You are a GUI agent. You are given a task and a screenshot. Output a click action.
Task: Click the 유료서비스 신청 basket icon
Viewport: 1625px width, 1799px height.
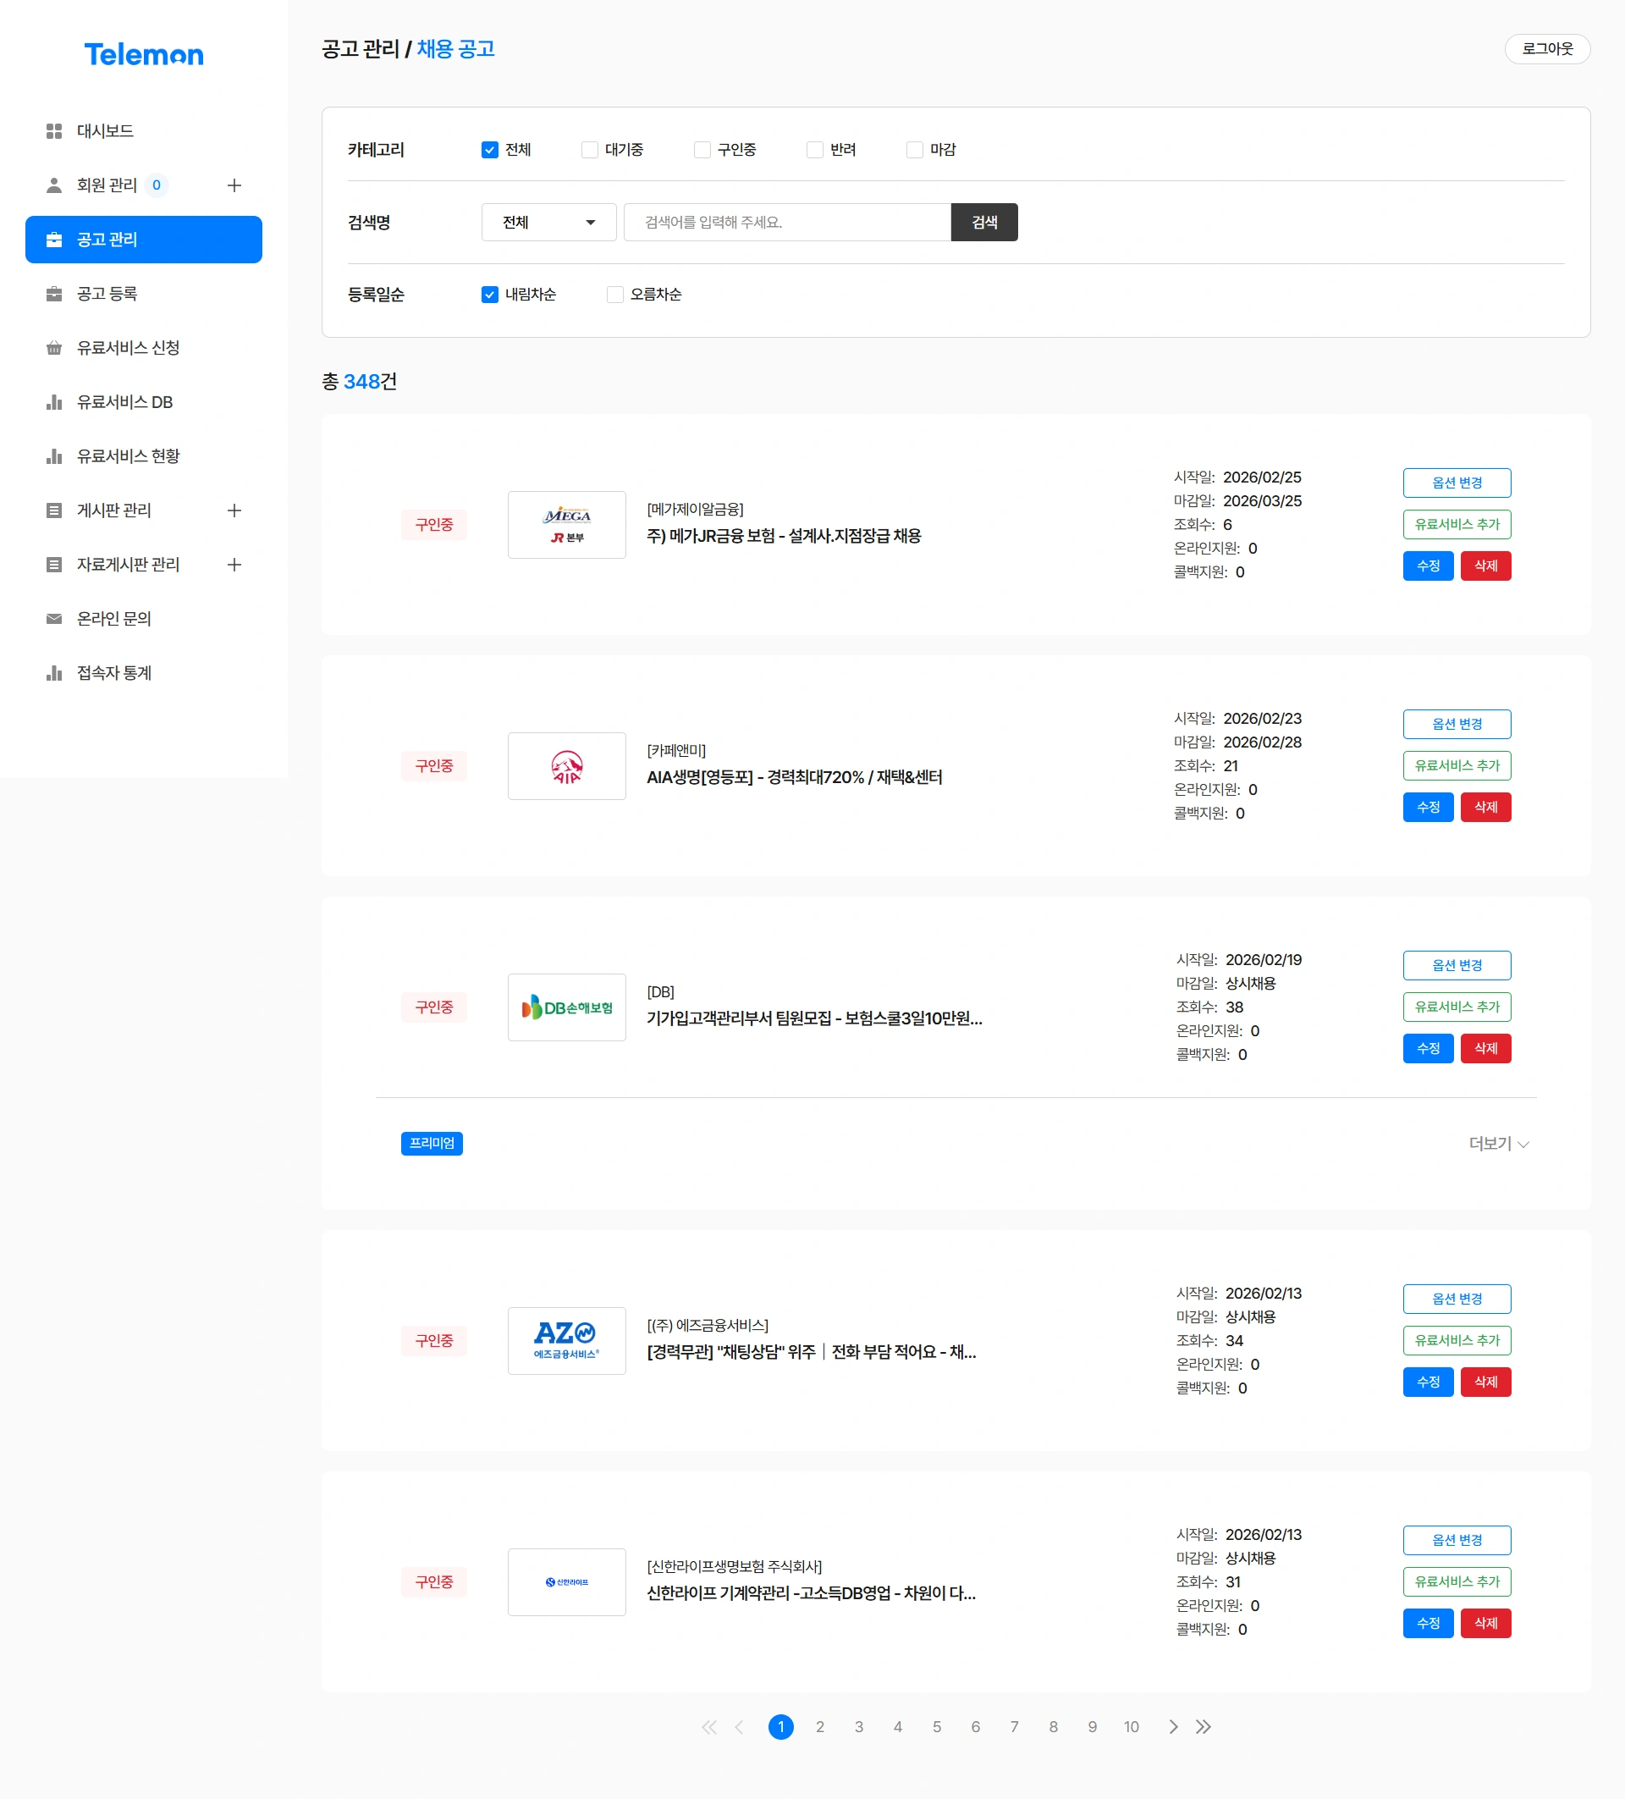pos(54,348)
